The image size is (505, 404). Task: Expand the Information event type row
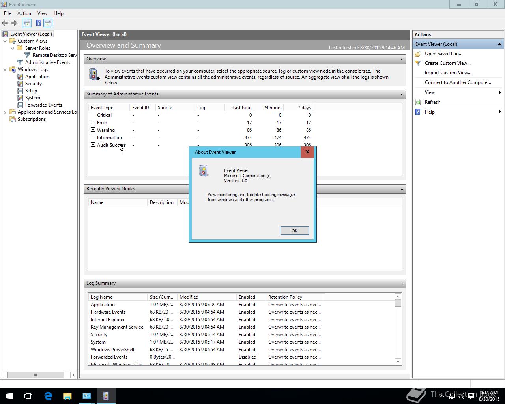point(93,137)
